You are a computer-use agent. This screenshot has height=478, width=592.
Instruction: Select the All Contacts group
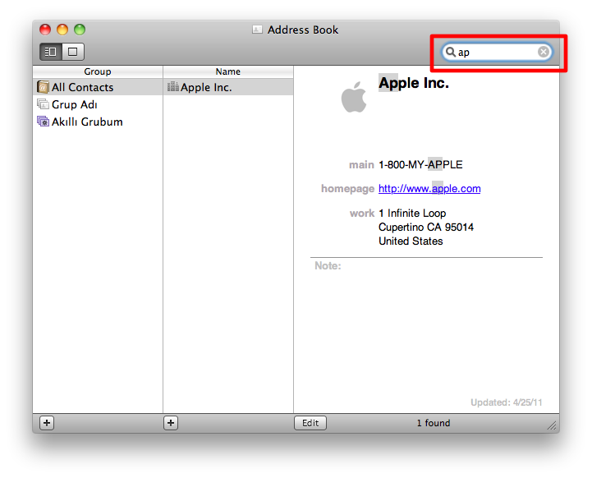point(82,87)
